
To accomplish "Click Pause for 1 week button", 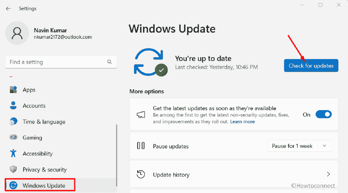I will click(x=292, y=146).
